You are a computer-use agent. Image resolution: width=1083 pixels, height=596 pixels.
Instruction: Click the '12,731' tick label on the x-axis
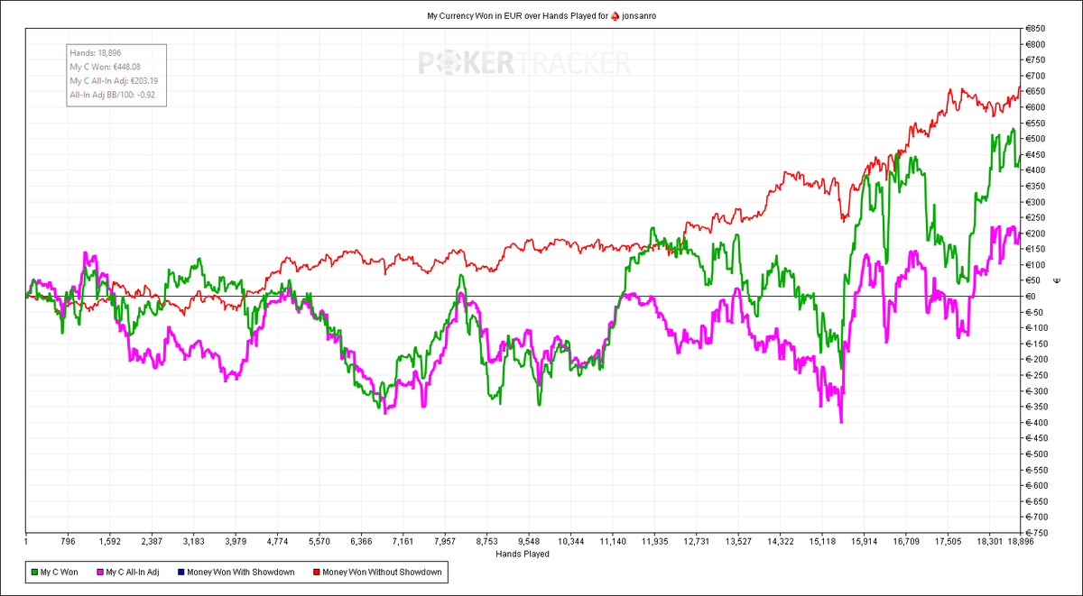(697, 542)
